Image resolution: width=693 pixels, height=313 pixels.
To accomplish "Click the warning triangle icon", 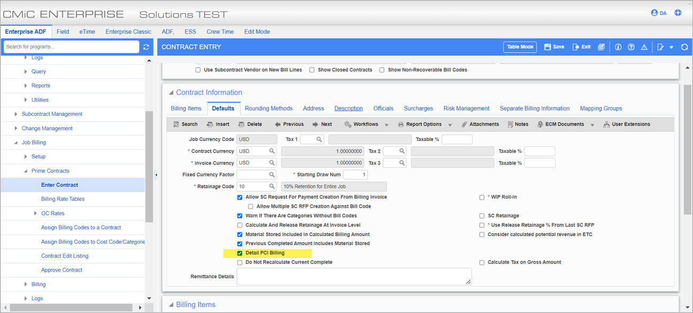I will (644, 47).
